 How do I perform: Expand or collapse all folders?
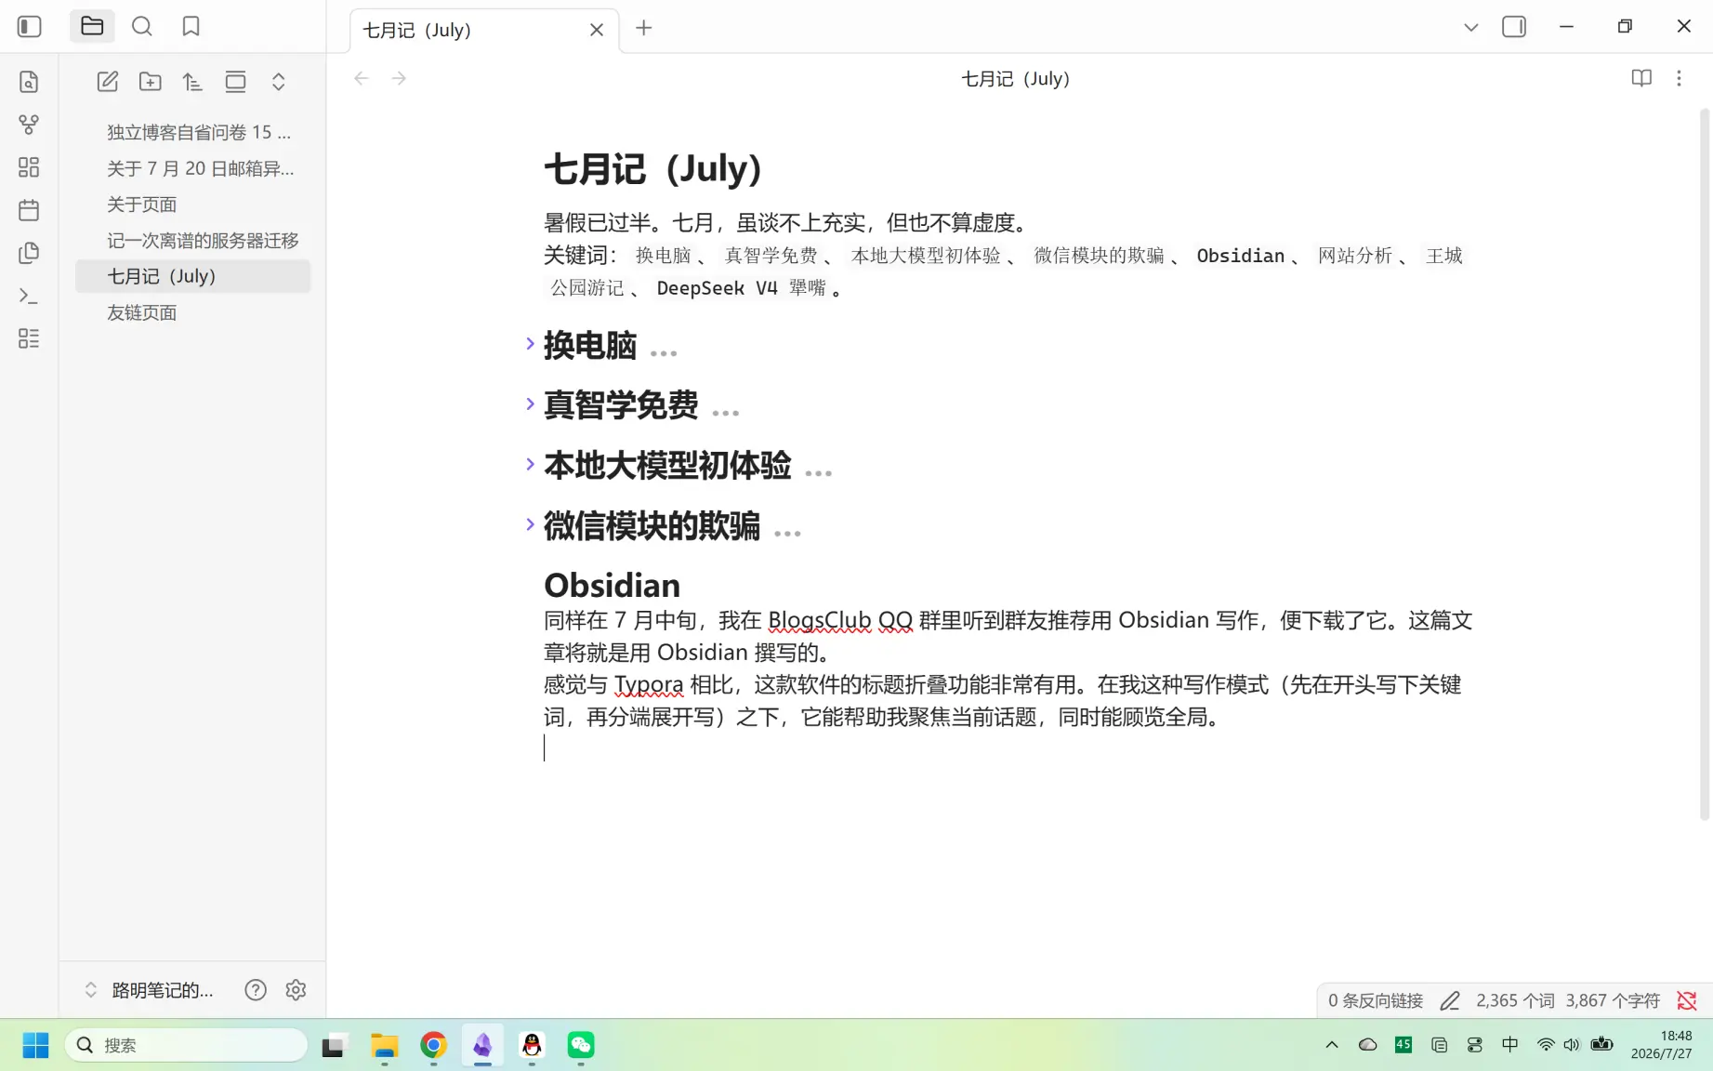[x=278, y=82]
